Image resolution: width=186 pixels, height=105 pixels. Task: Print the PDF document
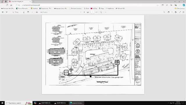[169, 12]
